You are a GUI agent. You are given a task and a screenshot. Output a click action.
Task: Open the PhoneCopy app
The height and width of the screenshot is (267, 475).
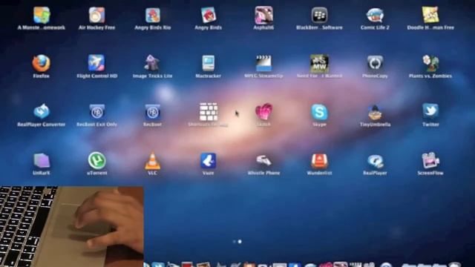[375, 63]
